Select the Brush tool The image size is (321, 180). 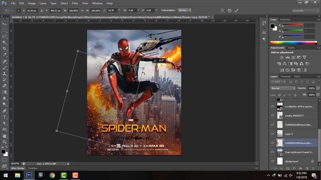[5, 67]
